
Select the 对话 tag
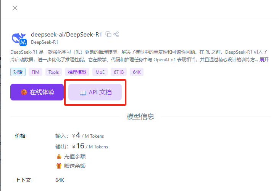[x=18, y=72]
